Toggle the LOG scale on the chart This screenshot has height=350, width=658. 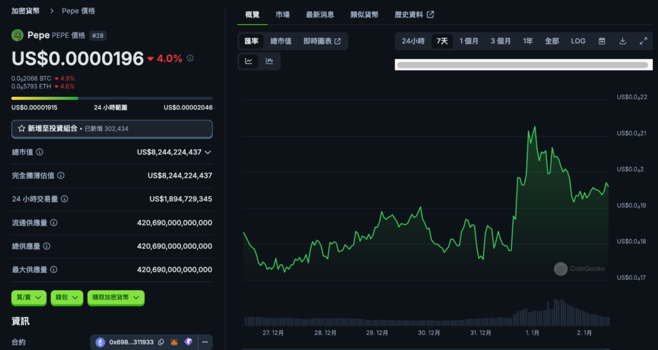[x=578, y=41]
